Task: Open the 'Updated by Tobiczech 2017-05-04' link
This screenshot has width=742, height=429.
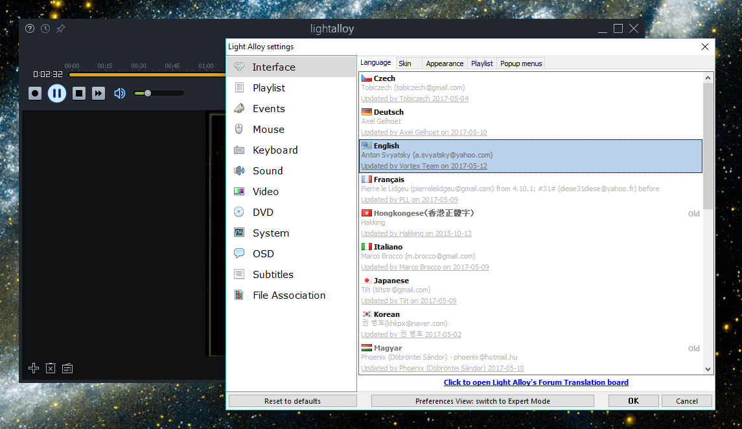Action: tap(415, 99)
